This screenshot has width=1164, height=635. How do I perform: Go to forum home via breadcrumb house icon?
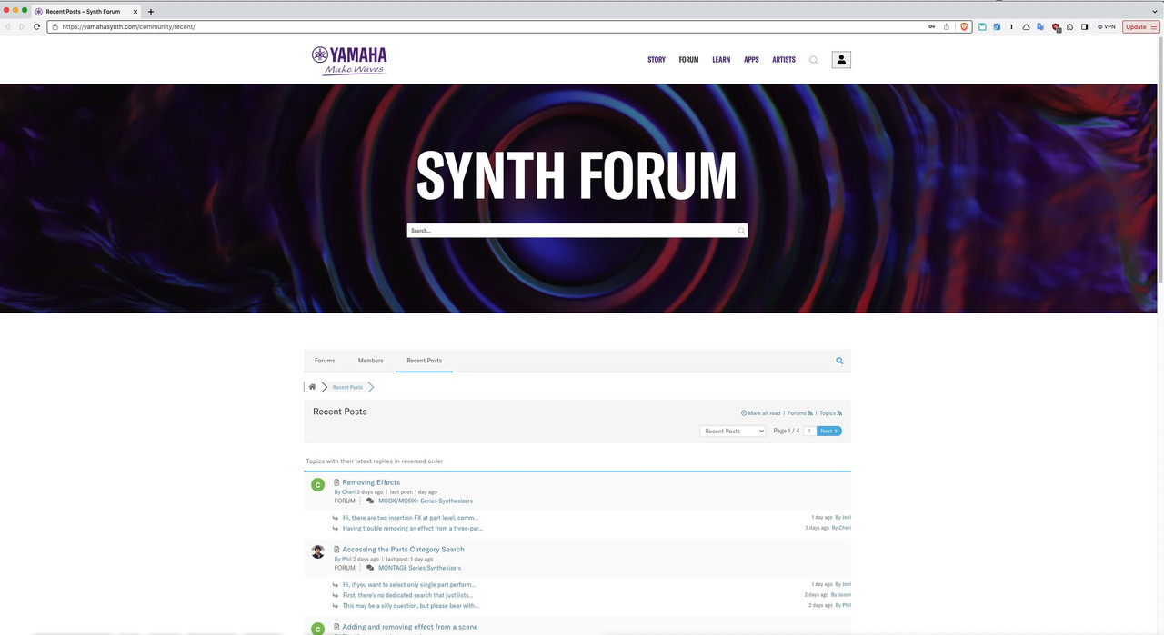(x=312, y=387)
